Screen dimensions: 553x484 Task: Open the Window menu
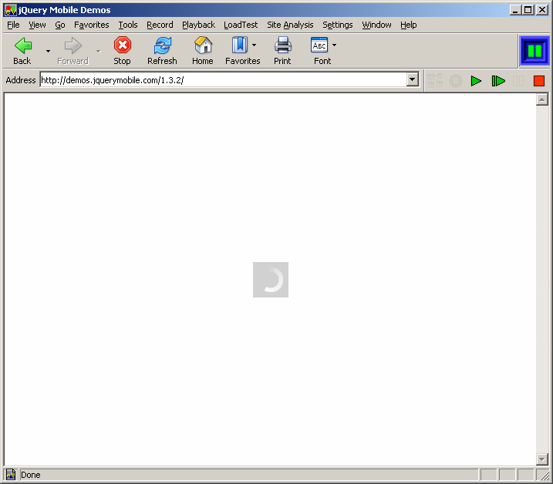click(376, 25)
